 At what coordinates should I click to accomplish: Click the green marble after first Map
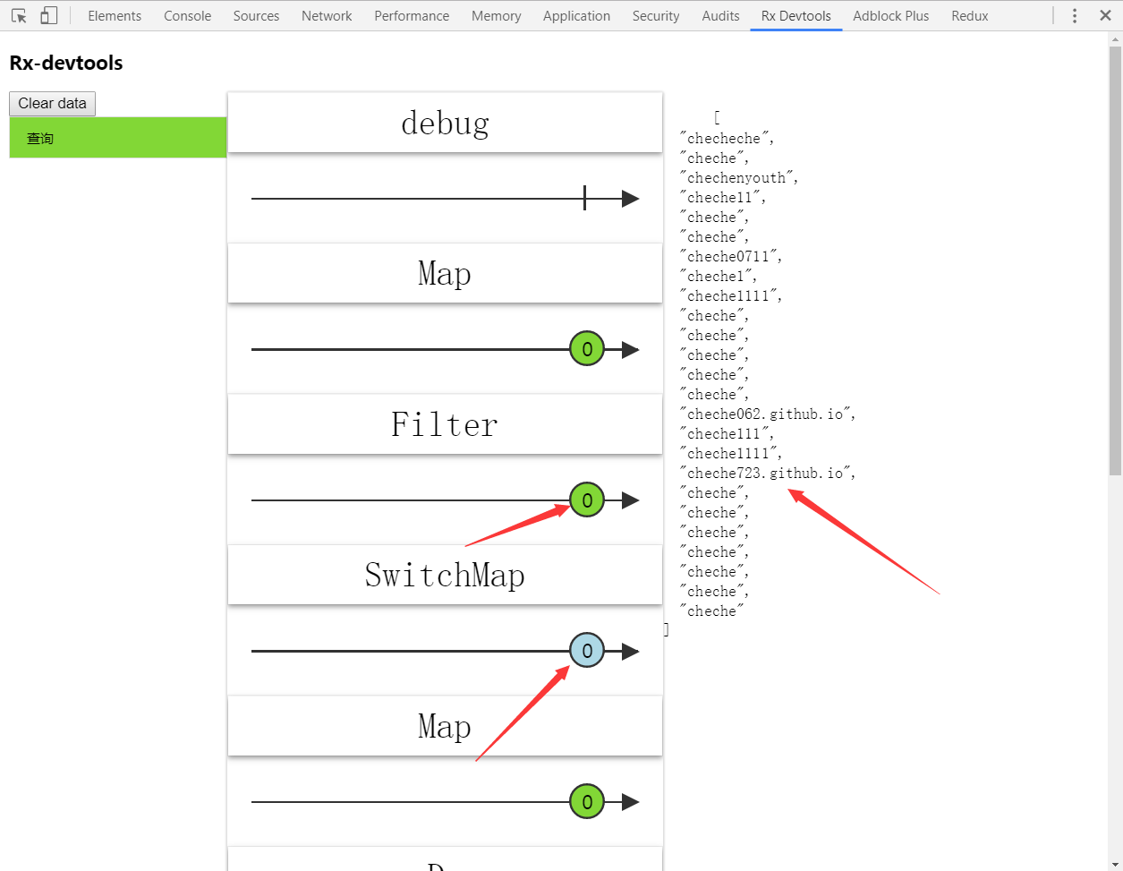click(x=587, y=349)
